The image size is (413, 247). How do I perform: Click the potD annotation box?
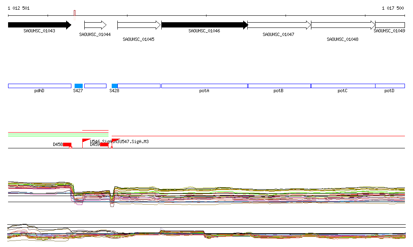click(390, 86)
